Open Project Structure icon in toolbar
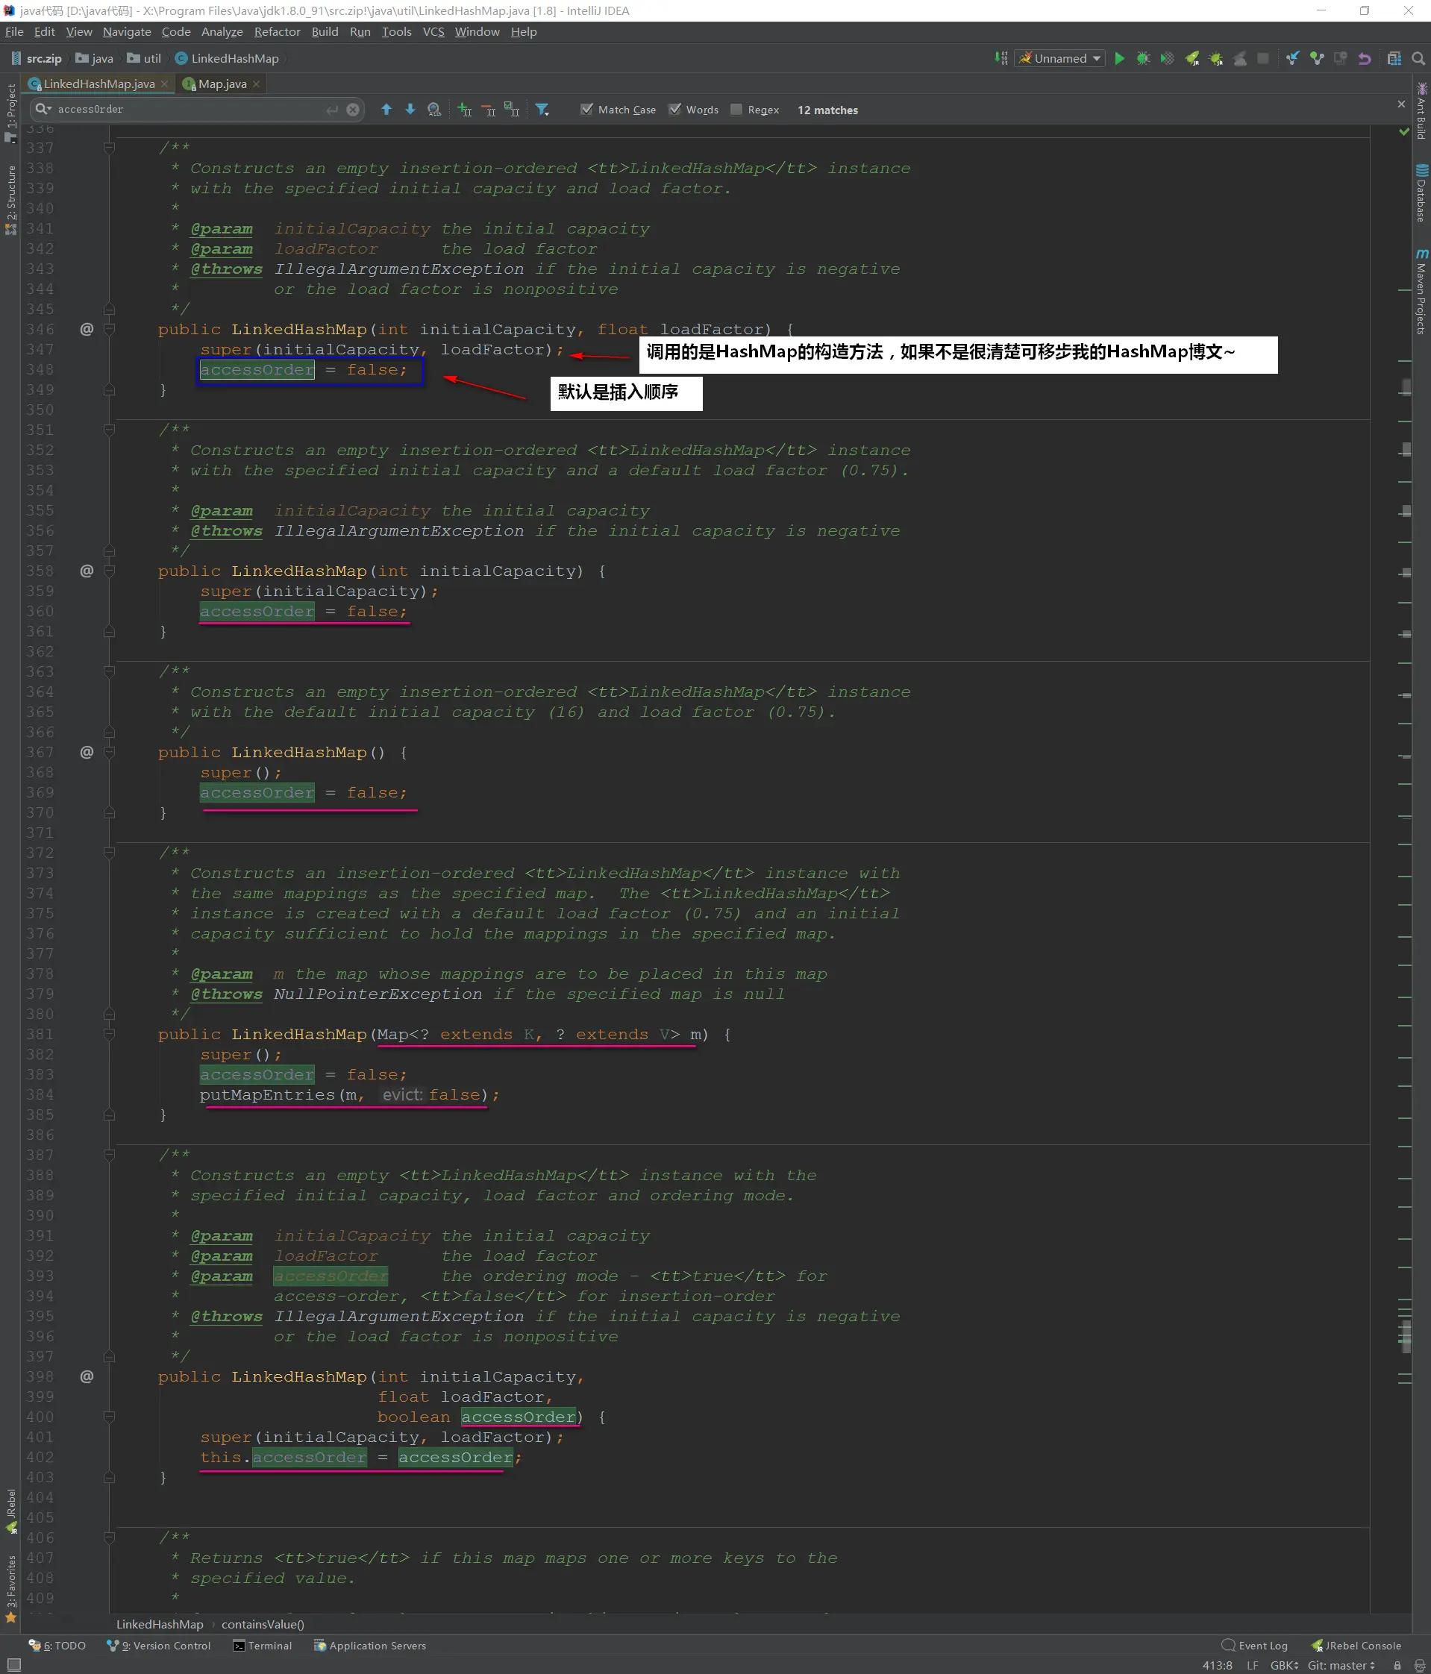 click(1394, 58)
